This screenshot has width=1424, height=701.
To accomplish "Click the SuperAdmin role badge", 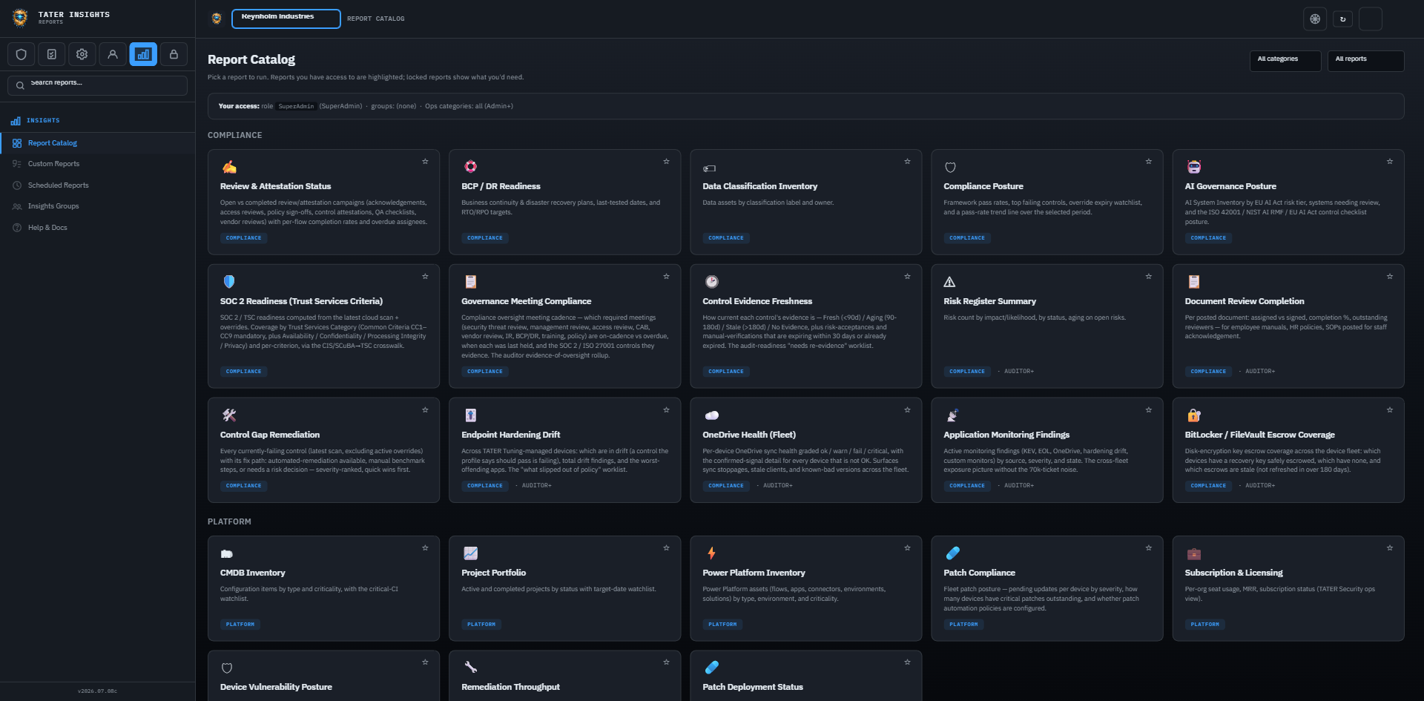I will (x=296, y=106).
